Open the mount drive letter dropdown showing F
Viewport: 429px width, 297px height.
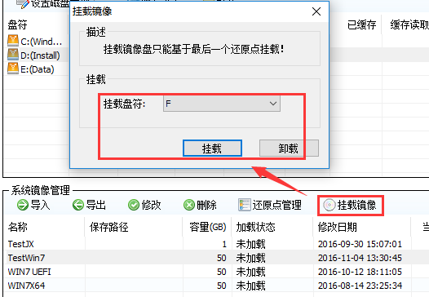point(222,104)
